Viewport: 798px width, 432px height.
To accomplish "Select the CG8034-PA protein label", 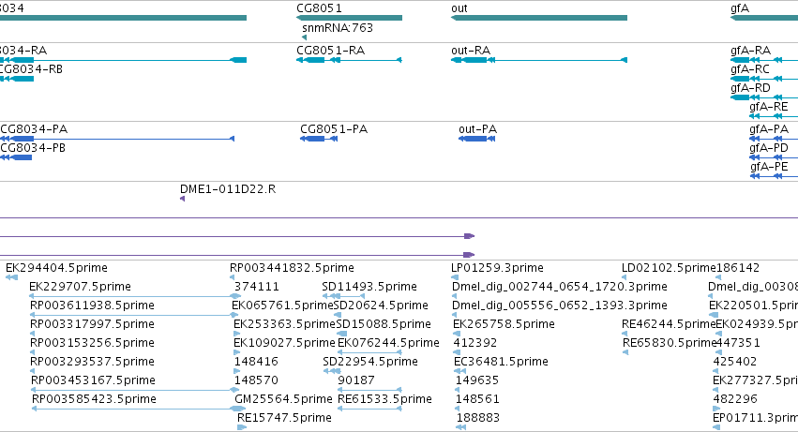I will coord(34,129).
